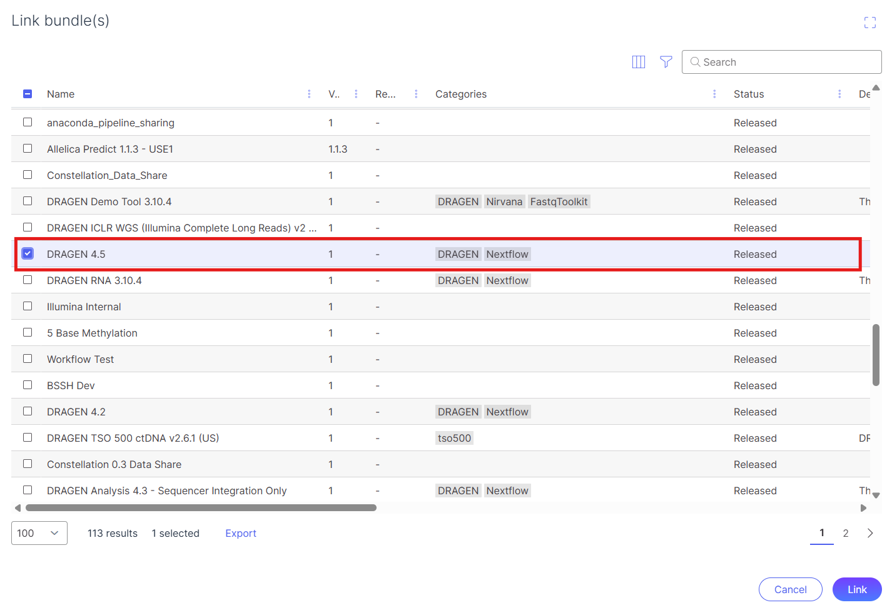This screenshot has height=615, width=892.
Task: Export the bundle results list
Action: (x=241, y=533)
